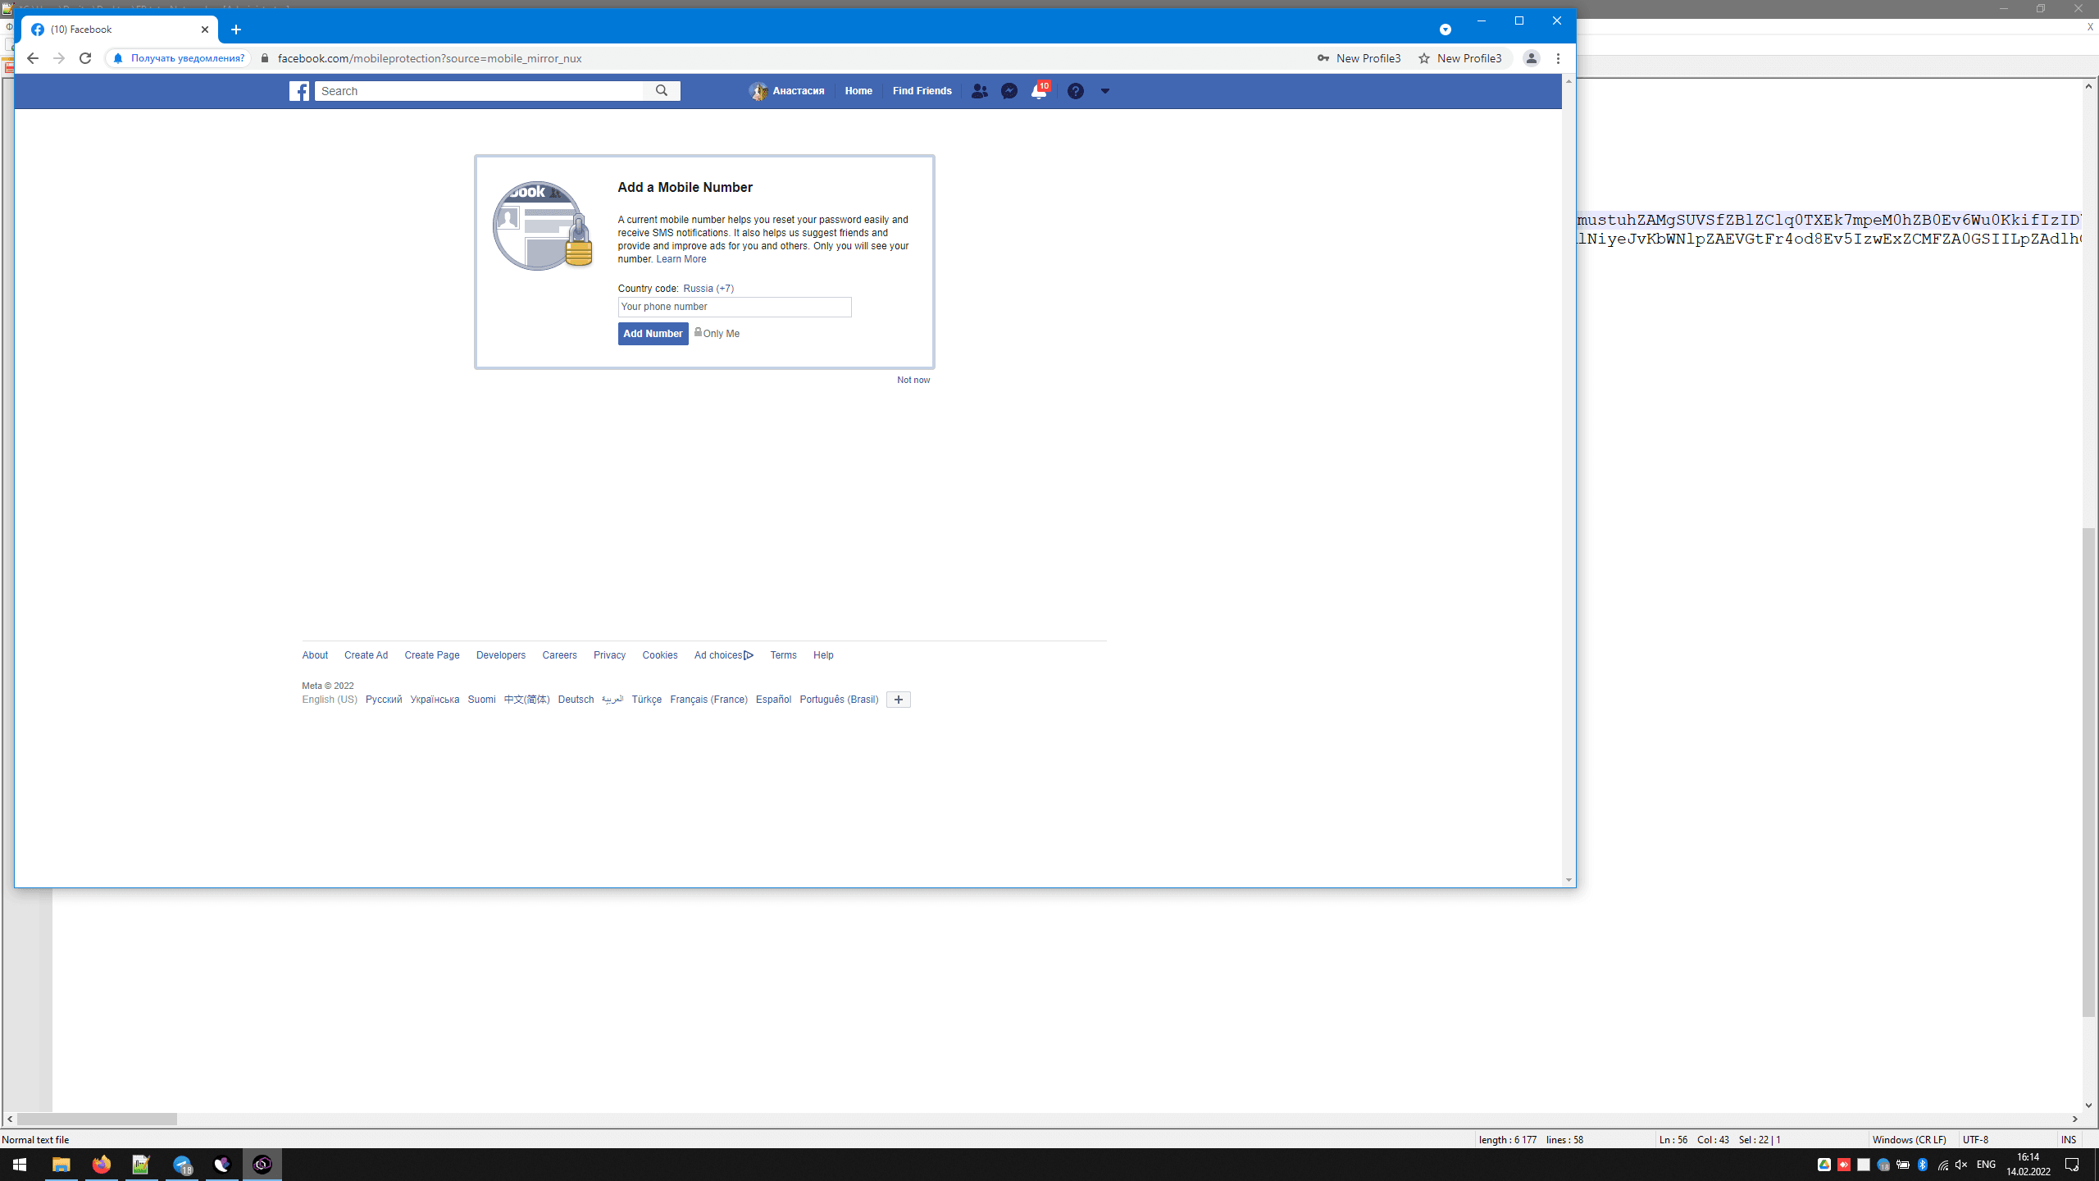Open the browser user account icon
This screenshot has width=2099, height=1181.
click(1531, 58)
